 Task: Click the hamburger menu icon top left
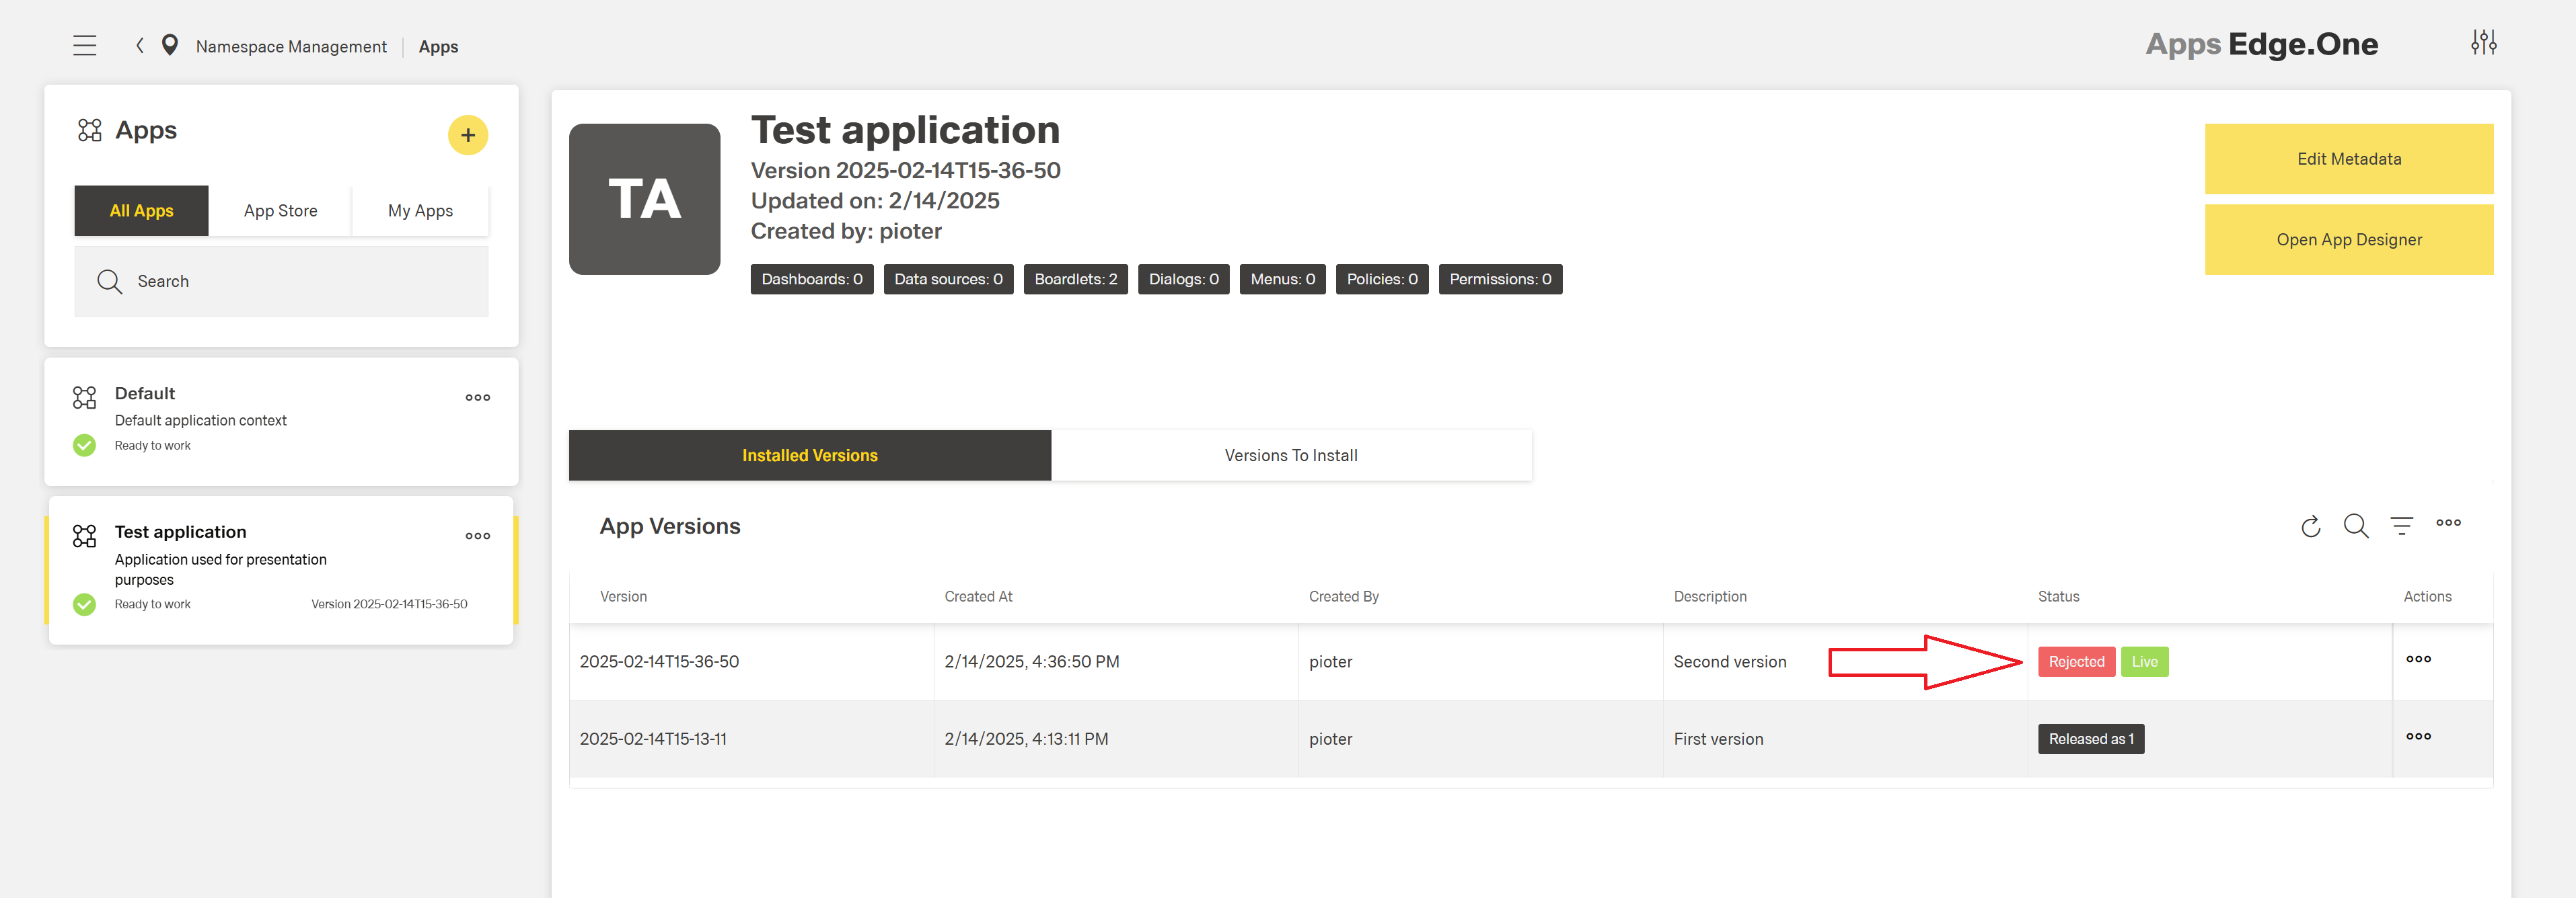point(84,44)
